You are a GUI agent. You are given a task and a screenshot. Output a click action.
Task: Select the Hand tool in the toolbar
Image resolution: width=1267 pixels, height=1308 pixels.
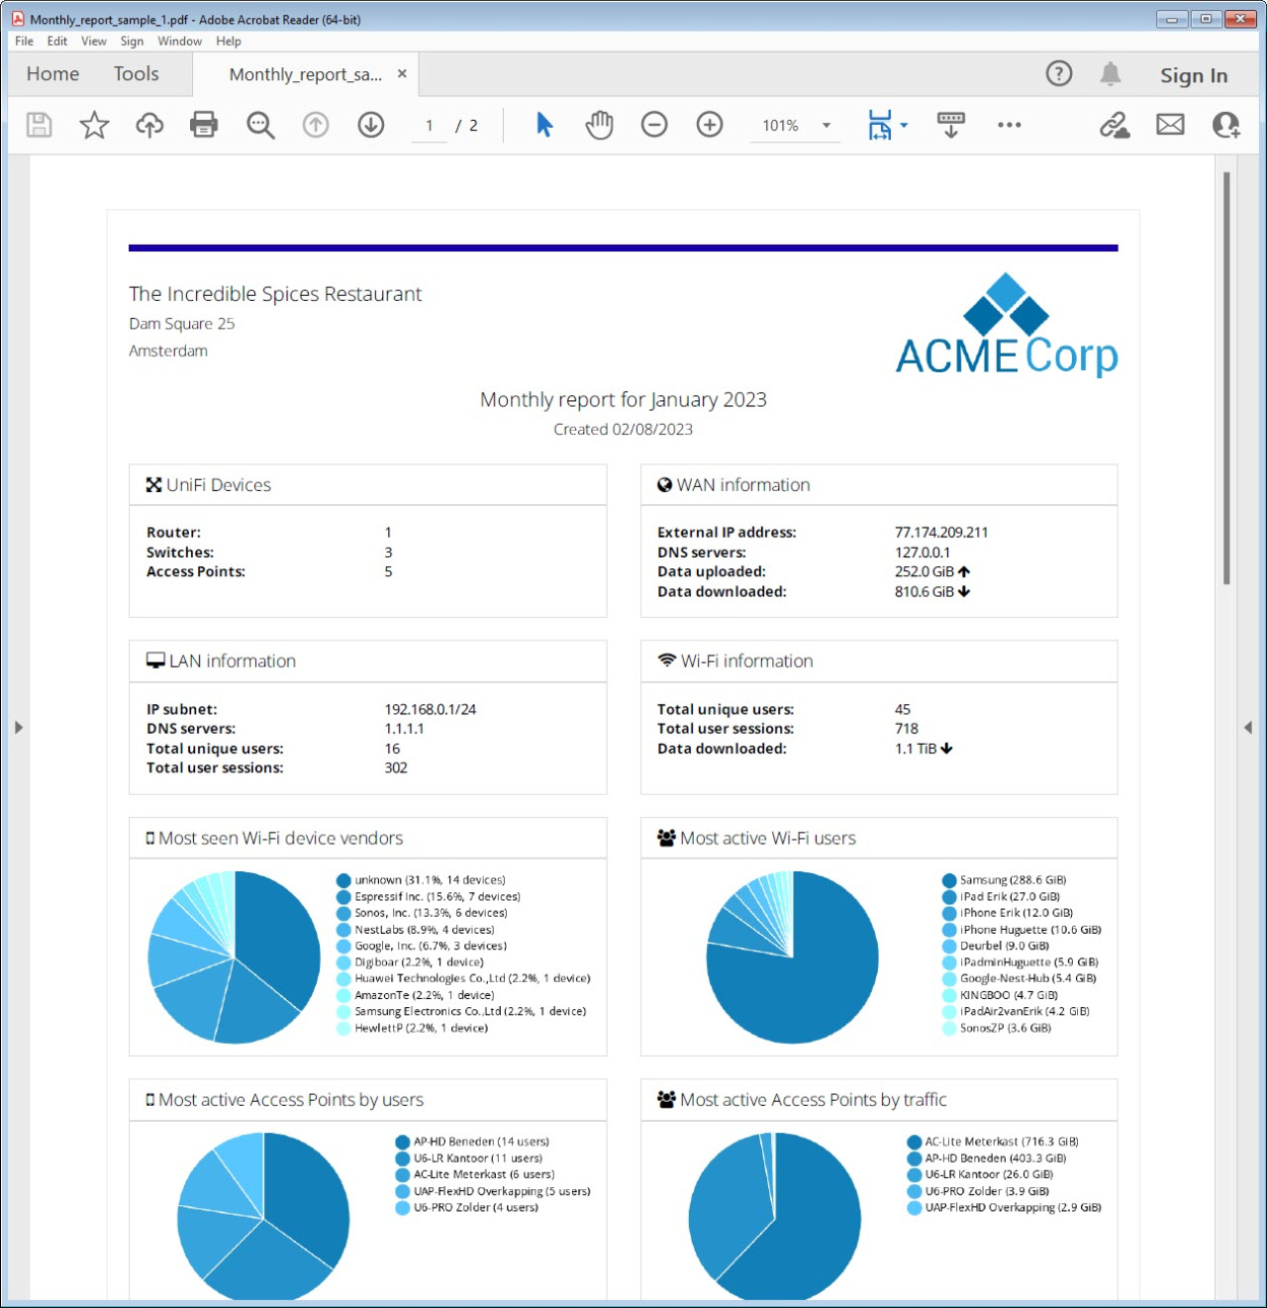pos(599,125)
